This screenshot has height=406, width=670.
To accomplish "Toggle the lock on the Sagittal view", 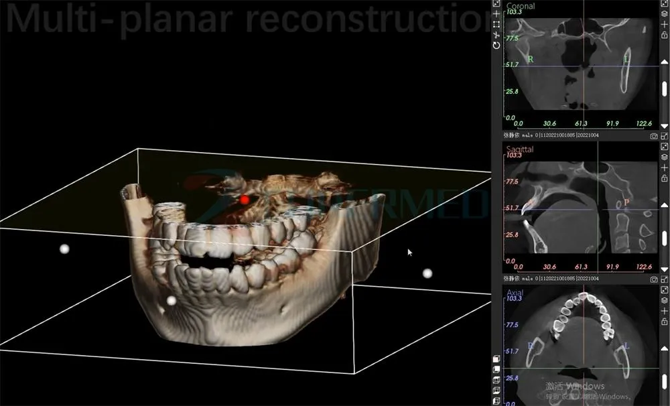I will [x=664, y=178].
